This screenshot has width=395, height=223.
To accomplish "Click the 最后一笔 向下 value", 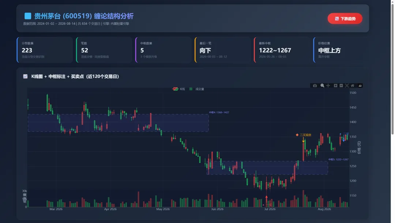I will click(205, 50).
